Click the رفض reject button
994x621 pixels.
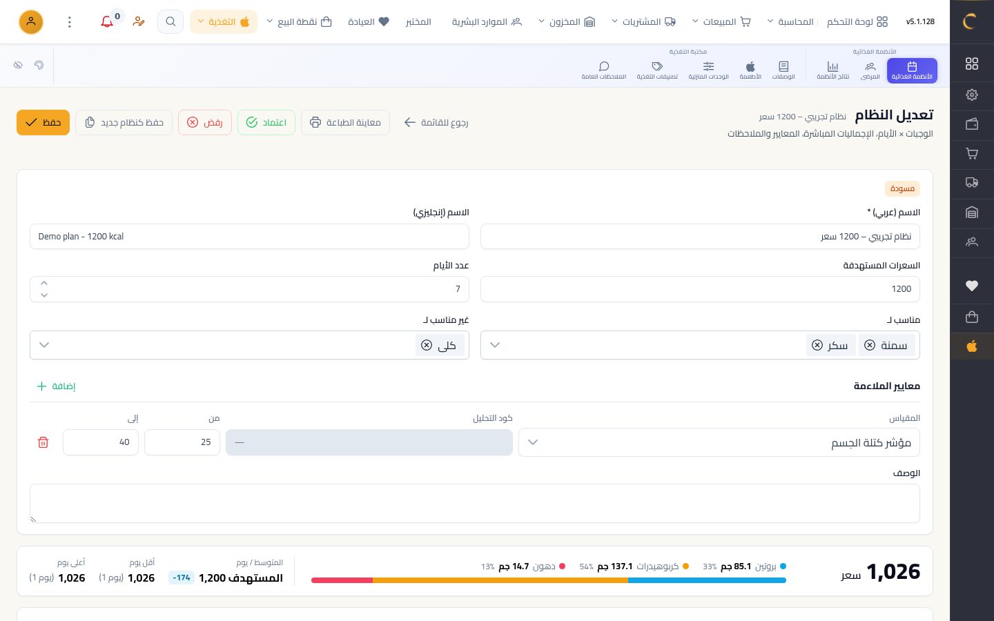205,123
